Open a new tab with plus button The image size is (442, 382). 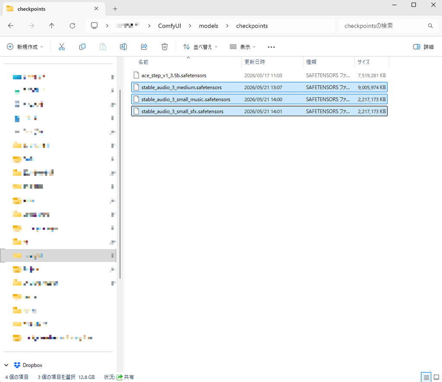[x=115, y=9]
